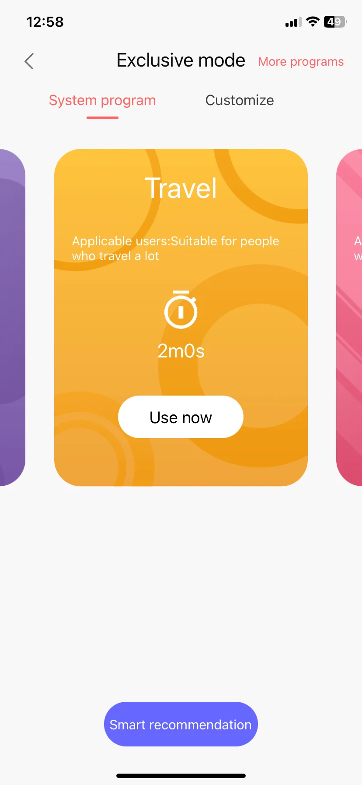The height and width of the screenshot is (785, 362).
Task: Tap the Travel card title
Action: [181, 188]
